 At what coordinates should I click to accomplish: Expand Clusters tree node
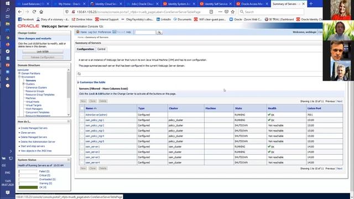23,84
